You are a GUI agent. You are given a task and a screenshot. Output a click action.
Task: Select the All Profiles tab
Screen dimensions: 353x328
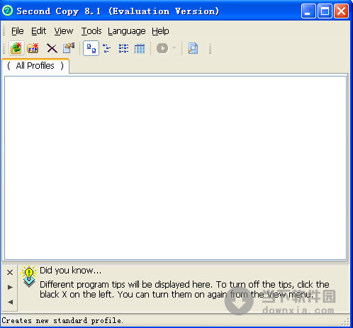pos(35,66)
